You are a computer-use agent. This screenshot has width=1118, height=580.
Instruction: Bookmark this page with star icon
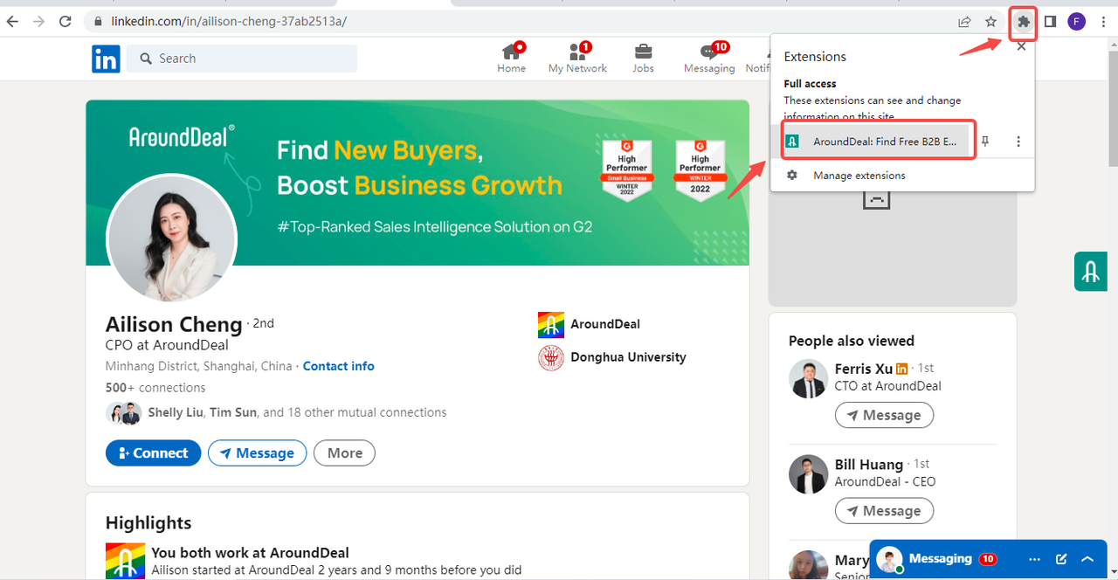(x=990, y=22)
